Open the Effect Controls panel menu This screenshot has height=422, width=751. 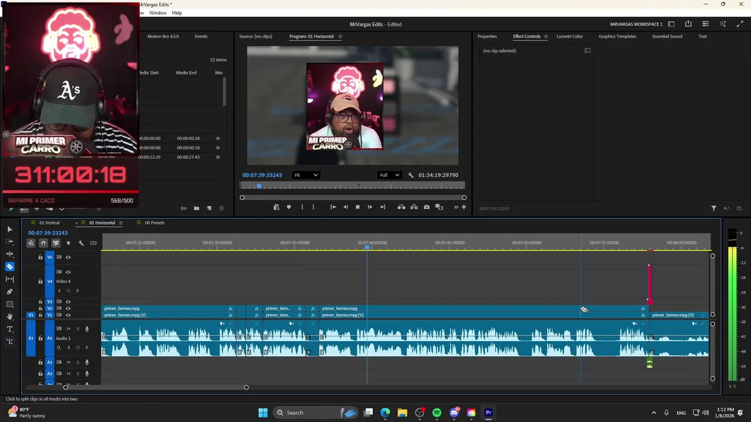click(546, 36)
